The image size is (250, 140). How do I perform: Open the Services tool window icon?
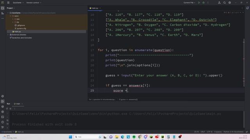pos(3,112)
